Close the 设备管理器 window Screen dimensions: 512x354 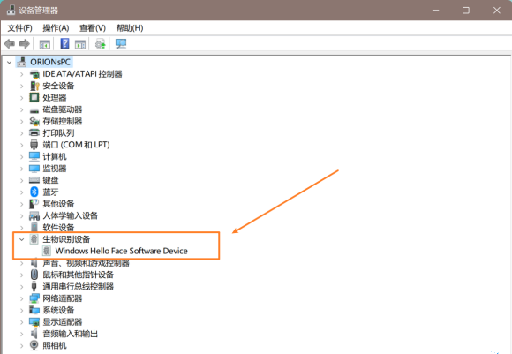click(x=497, y=10)
